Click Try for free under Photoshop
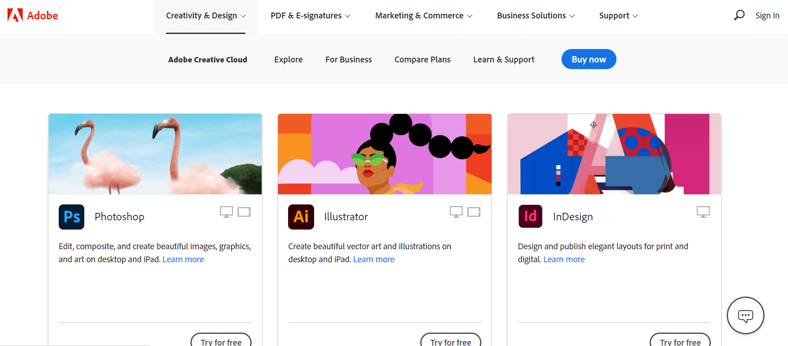Viewport: 788px width, 346px height. click(221, 340)
